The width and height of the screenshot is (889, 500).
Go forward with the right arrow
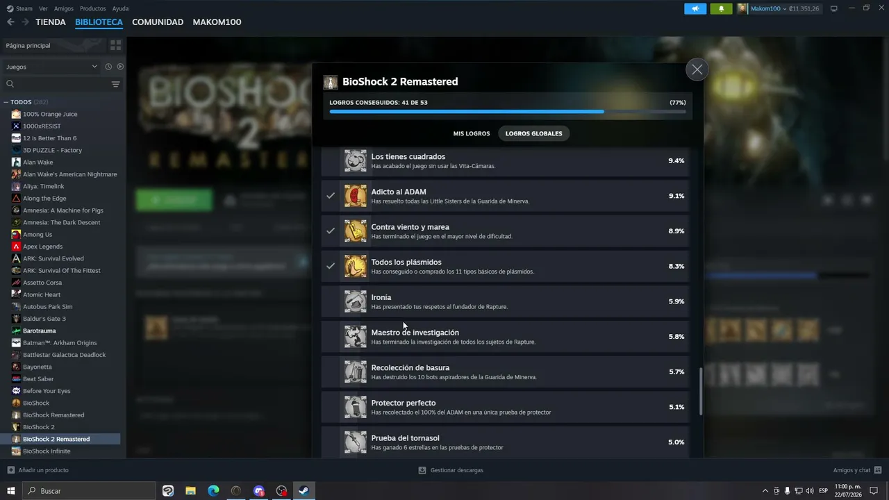point(25,22)
